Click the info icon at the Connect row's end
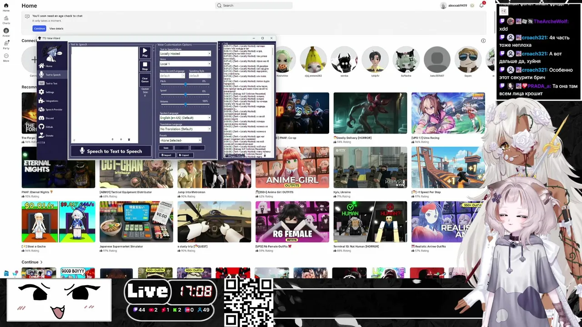 pos(483,40)
